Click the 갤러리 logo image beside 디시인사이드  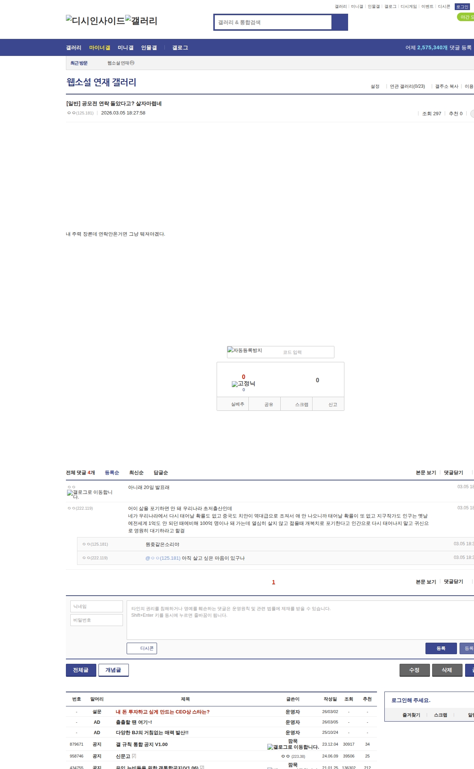[141, 21]
